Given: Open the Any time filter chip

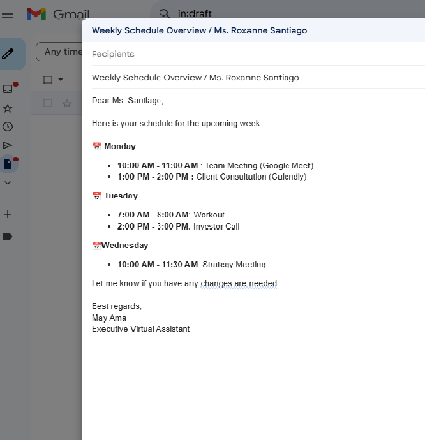Looking at the screenshot, I should (59, 52).
